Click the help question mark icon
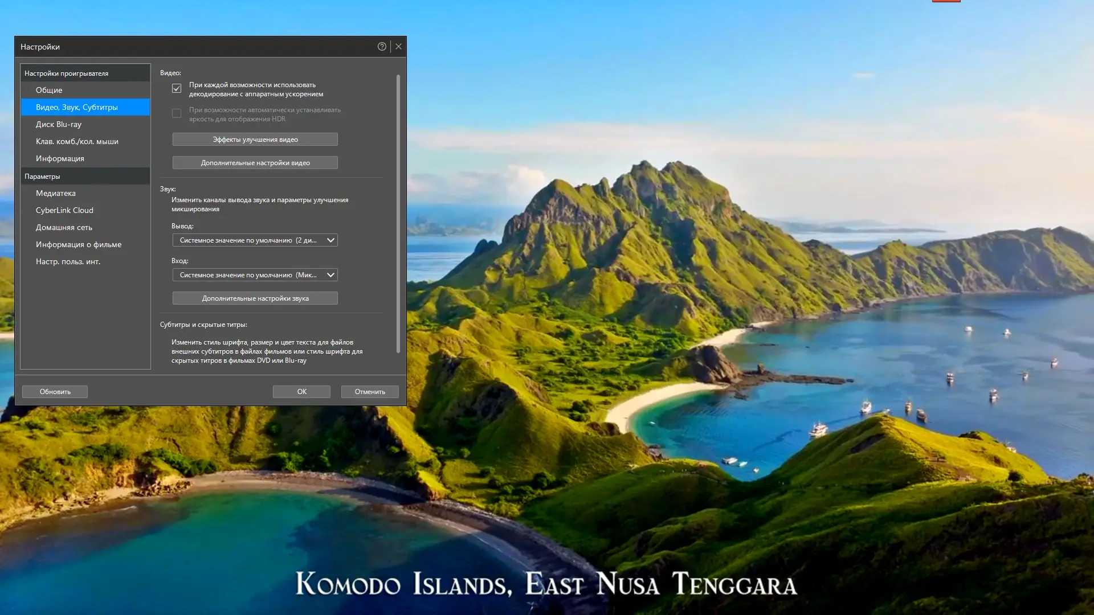Screen dimensions: 1094x615 click(x=382, y=47)
